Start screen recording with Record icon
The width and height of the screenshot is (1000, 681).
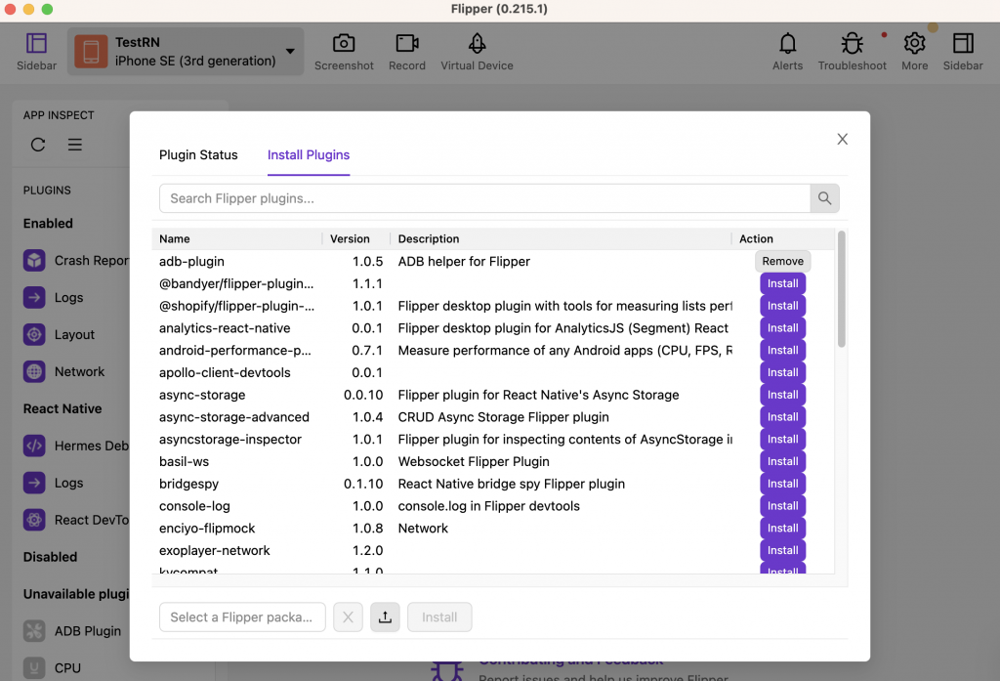[406, 44]
